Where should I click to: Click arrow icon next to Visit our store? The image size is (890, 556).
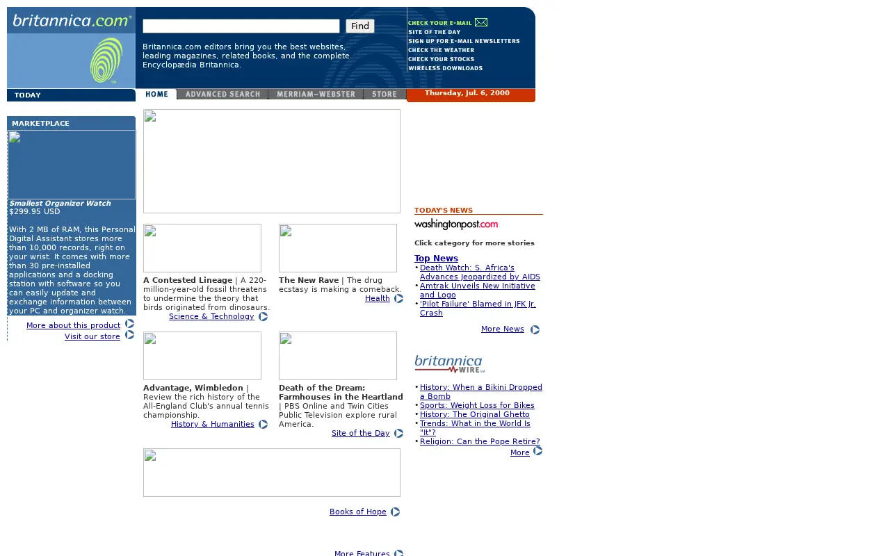[129, 335]
